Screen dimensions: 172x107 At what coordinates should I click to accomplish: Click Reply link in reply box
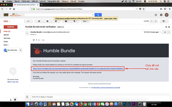(43, 97)
